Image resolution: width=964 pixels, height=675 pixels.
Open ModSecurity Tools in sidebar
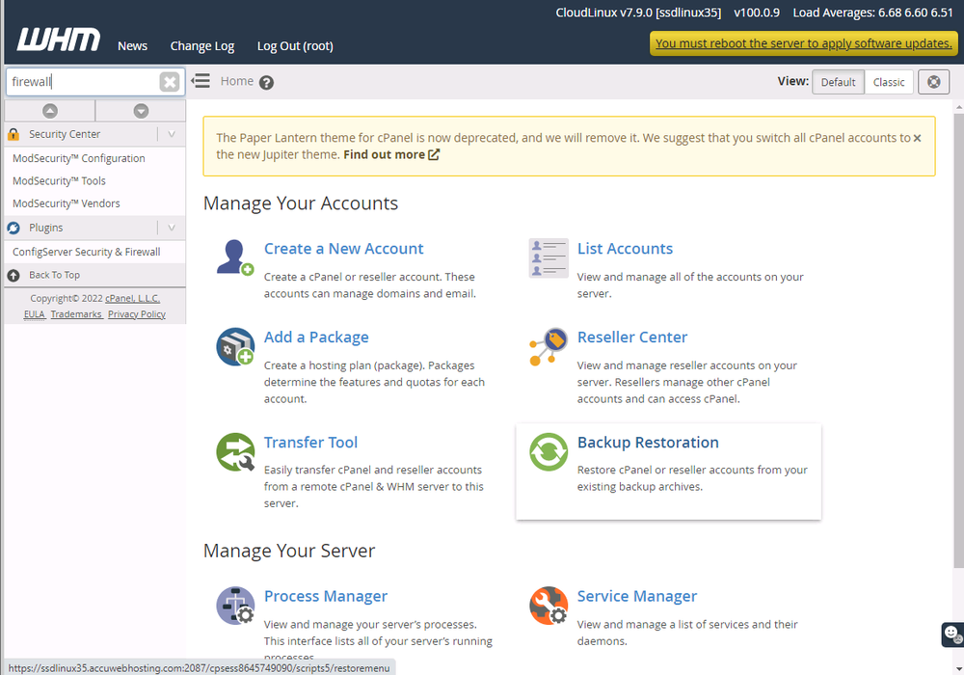click(59, 181)
